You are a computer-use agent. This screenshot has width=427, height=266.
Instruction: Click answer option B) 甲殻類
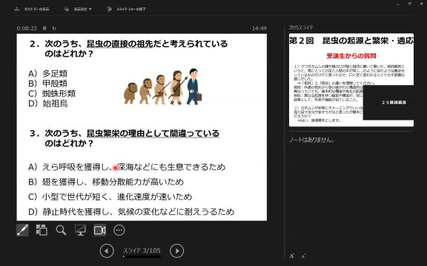click(47, 83)
